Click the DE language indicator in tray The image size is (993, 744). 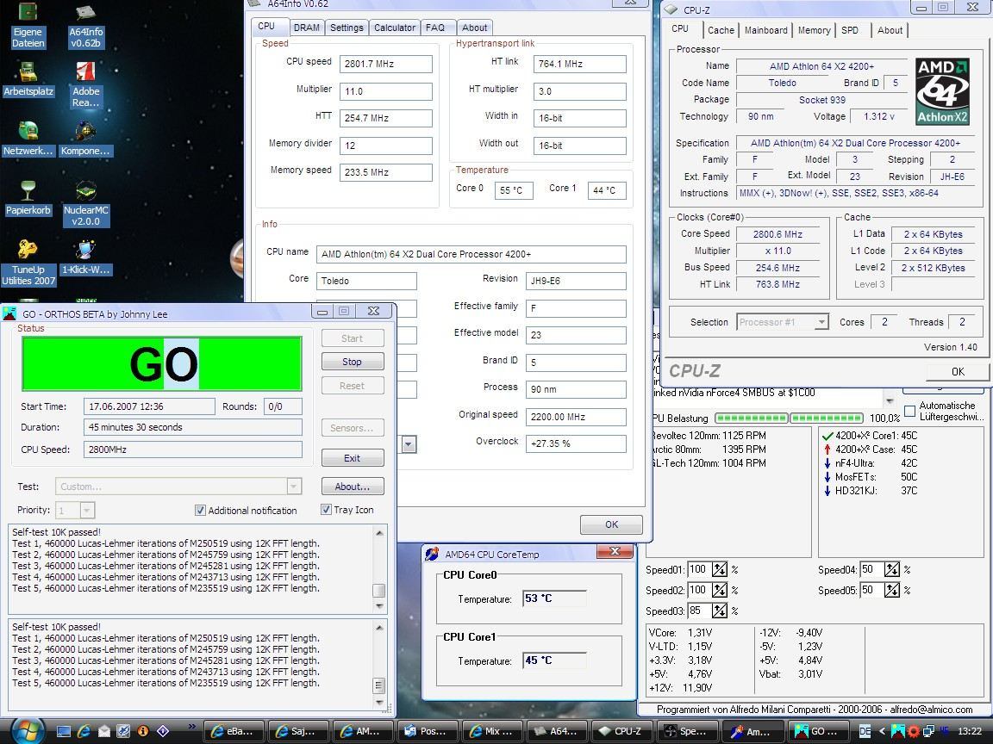click(865, 731)
